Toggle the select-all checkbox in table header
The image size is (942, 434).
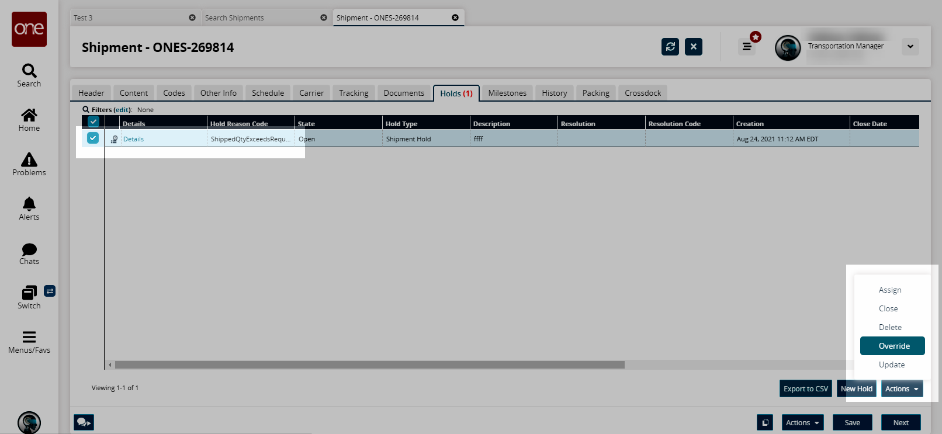[93, 122]
